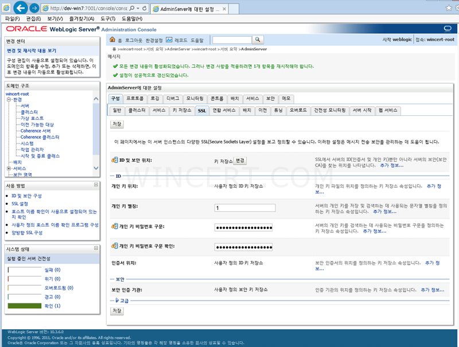Click the favorites star icon in browser

coord(449,8)
